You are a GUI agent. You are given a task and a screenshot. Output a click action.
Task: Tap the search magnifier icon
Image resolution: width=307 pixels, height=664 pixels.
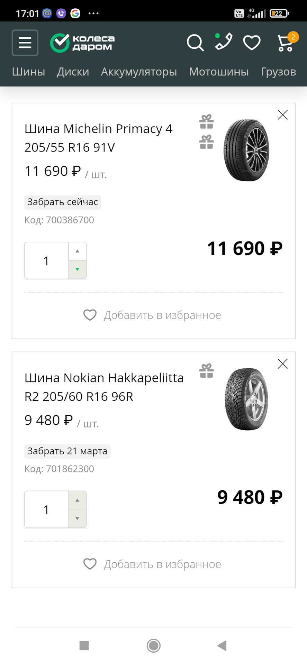195,43
